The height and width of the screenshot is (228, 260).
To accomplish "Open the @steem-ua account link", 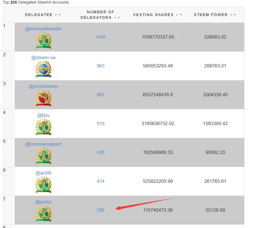I will (43, 58).
